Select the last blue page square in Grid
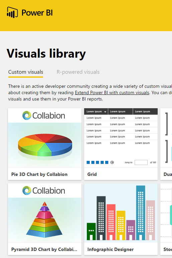 (107, 163)
